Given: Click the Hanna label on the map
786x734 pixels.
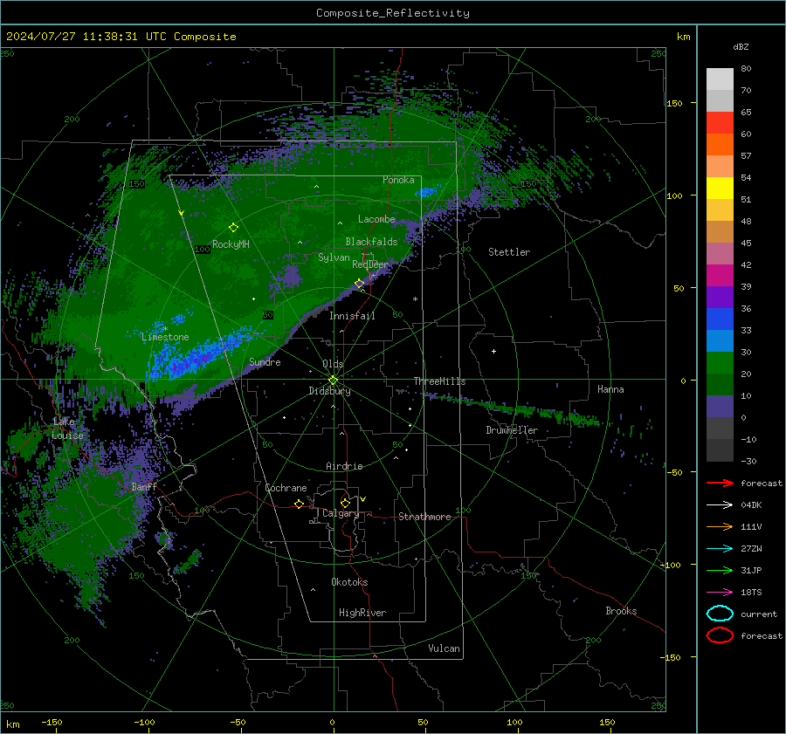Looking at the screenshot, I should click(x=610, y=389).
